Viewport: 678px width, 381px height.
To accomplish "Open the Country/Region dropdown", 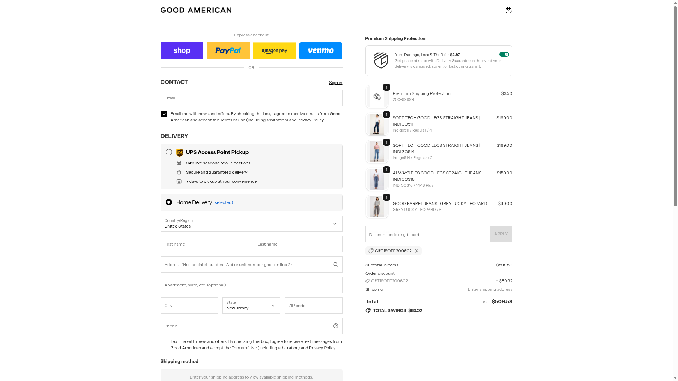I will click(x=251, y=224).
